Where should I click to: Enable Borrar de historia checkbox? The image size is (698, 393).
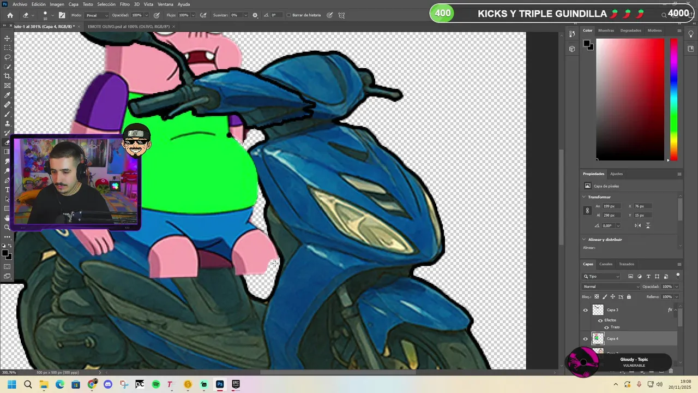(289, 15)
